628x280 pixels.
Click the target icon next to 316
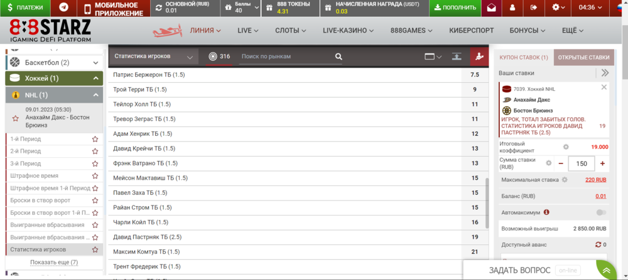(x=213, y=57)
